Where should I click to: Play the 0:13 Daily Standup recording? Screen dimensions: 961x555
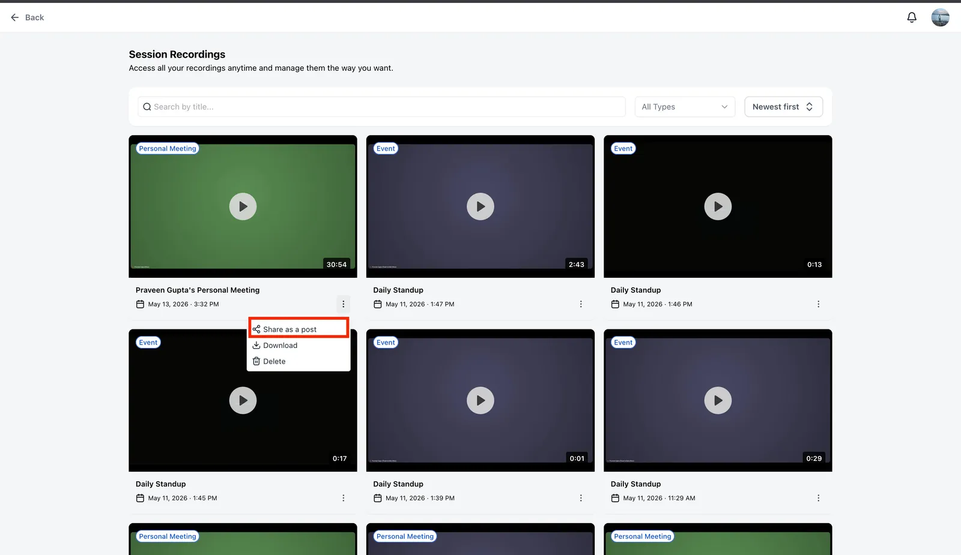tap(718, 206)
